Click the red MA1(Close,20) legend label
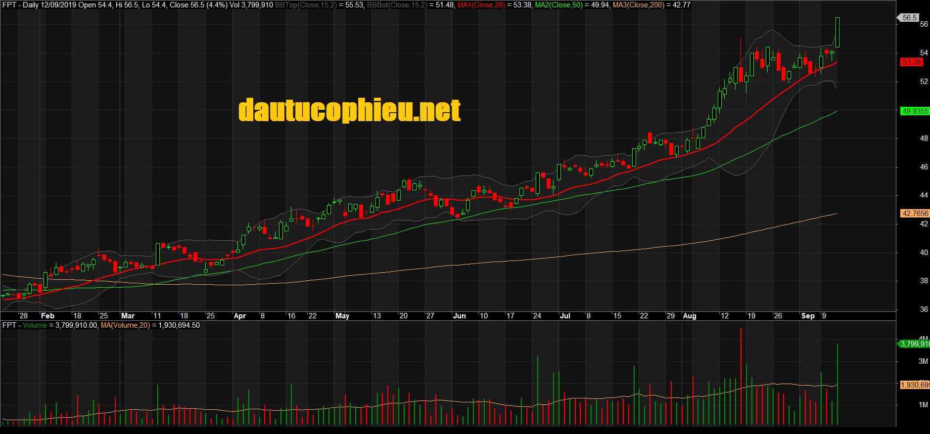This screenshot has width=930, height=434. point(481,5)
